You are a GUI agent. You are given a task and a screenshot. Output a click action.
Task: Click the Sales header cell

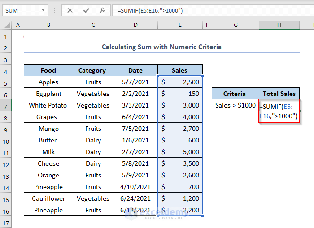pyautogui.click(x=180, y=70)
